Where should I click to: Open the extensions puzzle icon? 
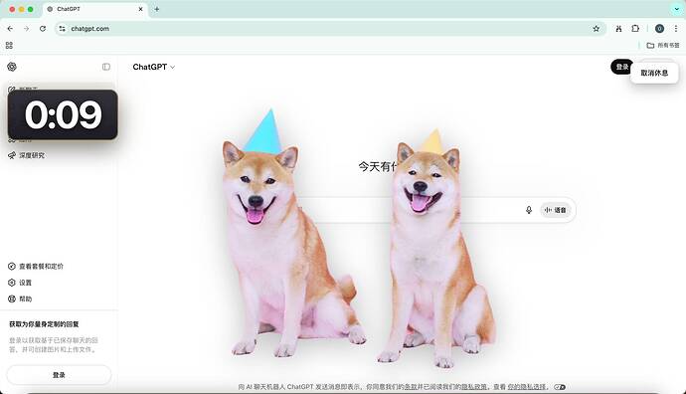[x=635, y=29]
